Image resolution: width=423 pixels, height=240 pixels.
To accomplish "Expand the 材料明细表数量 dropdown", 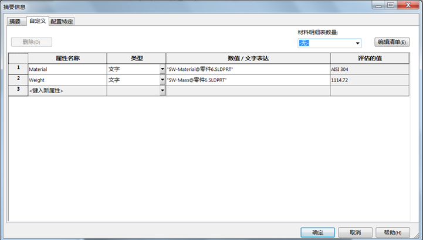I will (357, 43).
